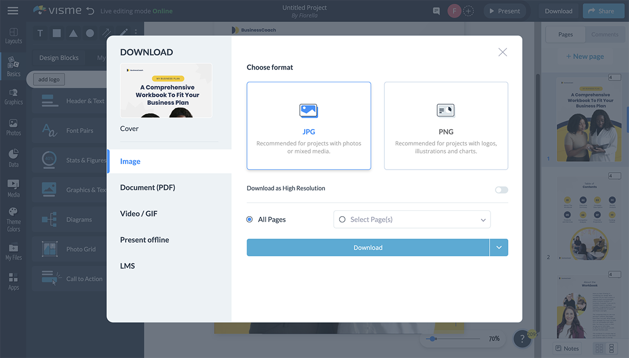Screen dimensions: 629x358
Task: Click the add collaborator plus icon
Action: click(469, 11)
